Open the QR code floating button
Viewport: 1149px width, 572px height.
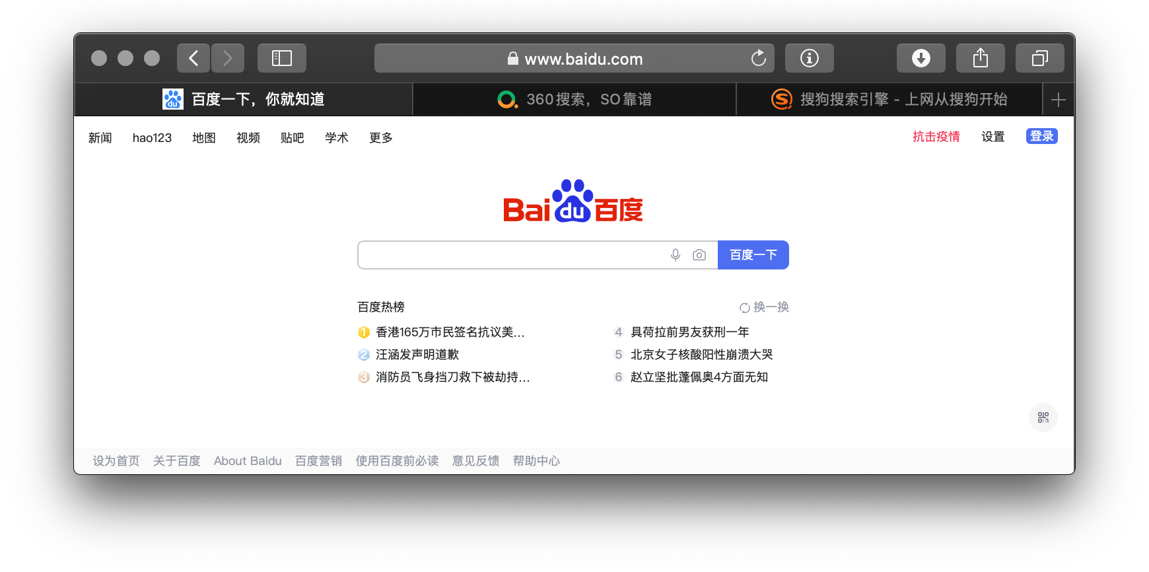[1043, 417]
